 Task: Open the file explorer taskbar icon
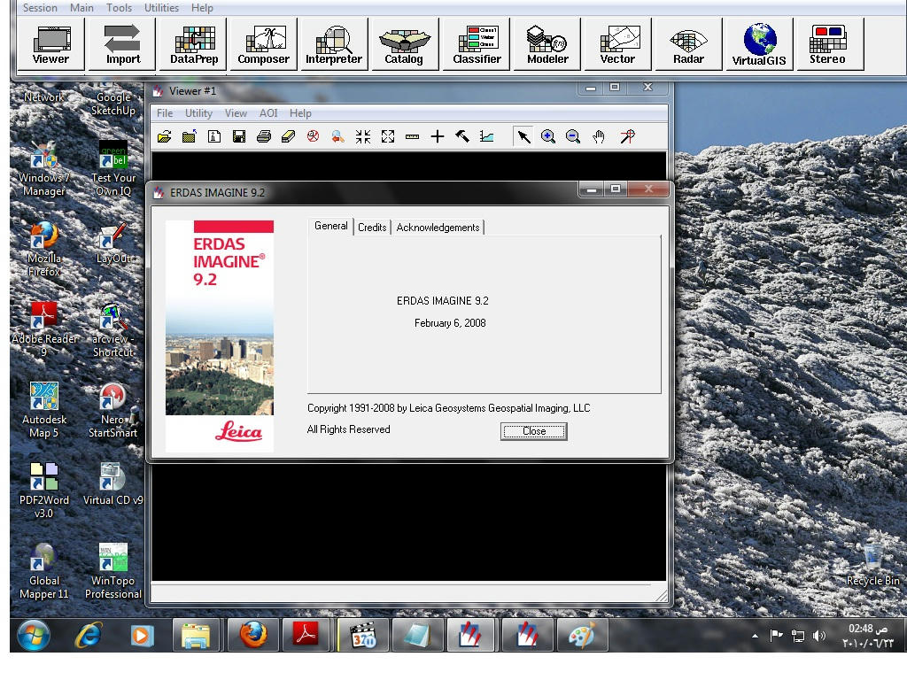click(x=196, y=635)
